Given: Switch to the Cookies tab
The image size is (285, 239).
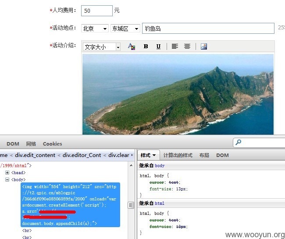Looking at the screenshot, I should (x=52, y=144).
